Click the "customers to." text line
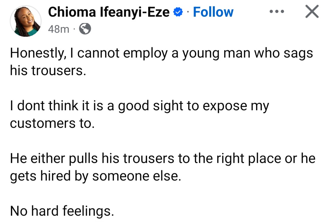The image size is (328, 222). point(51,124)
